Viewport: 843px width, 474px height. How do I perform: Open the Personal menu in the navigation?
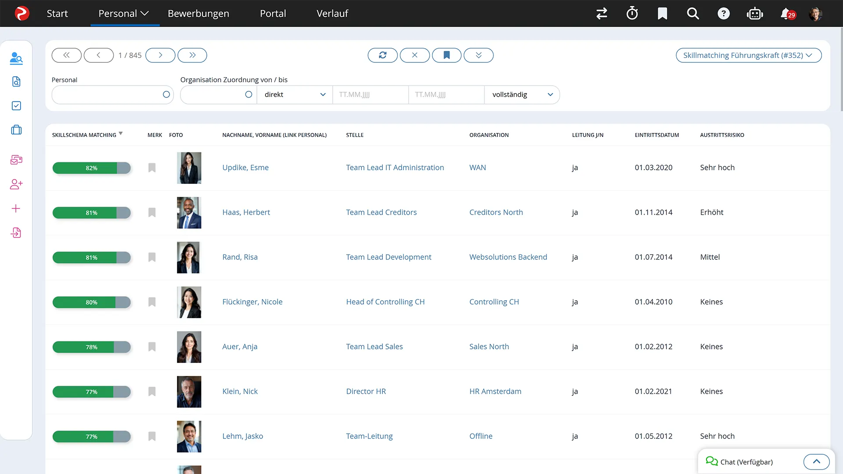123,14
